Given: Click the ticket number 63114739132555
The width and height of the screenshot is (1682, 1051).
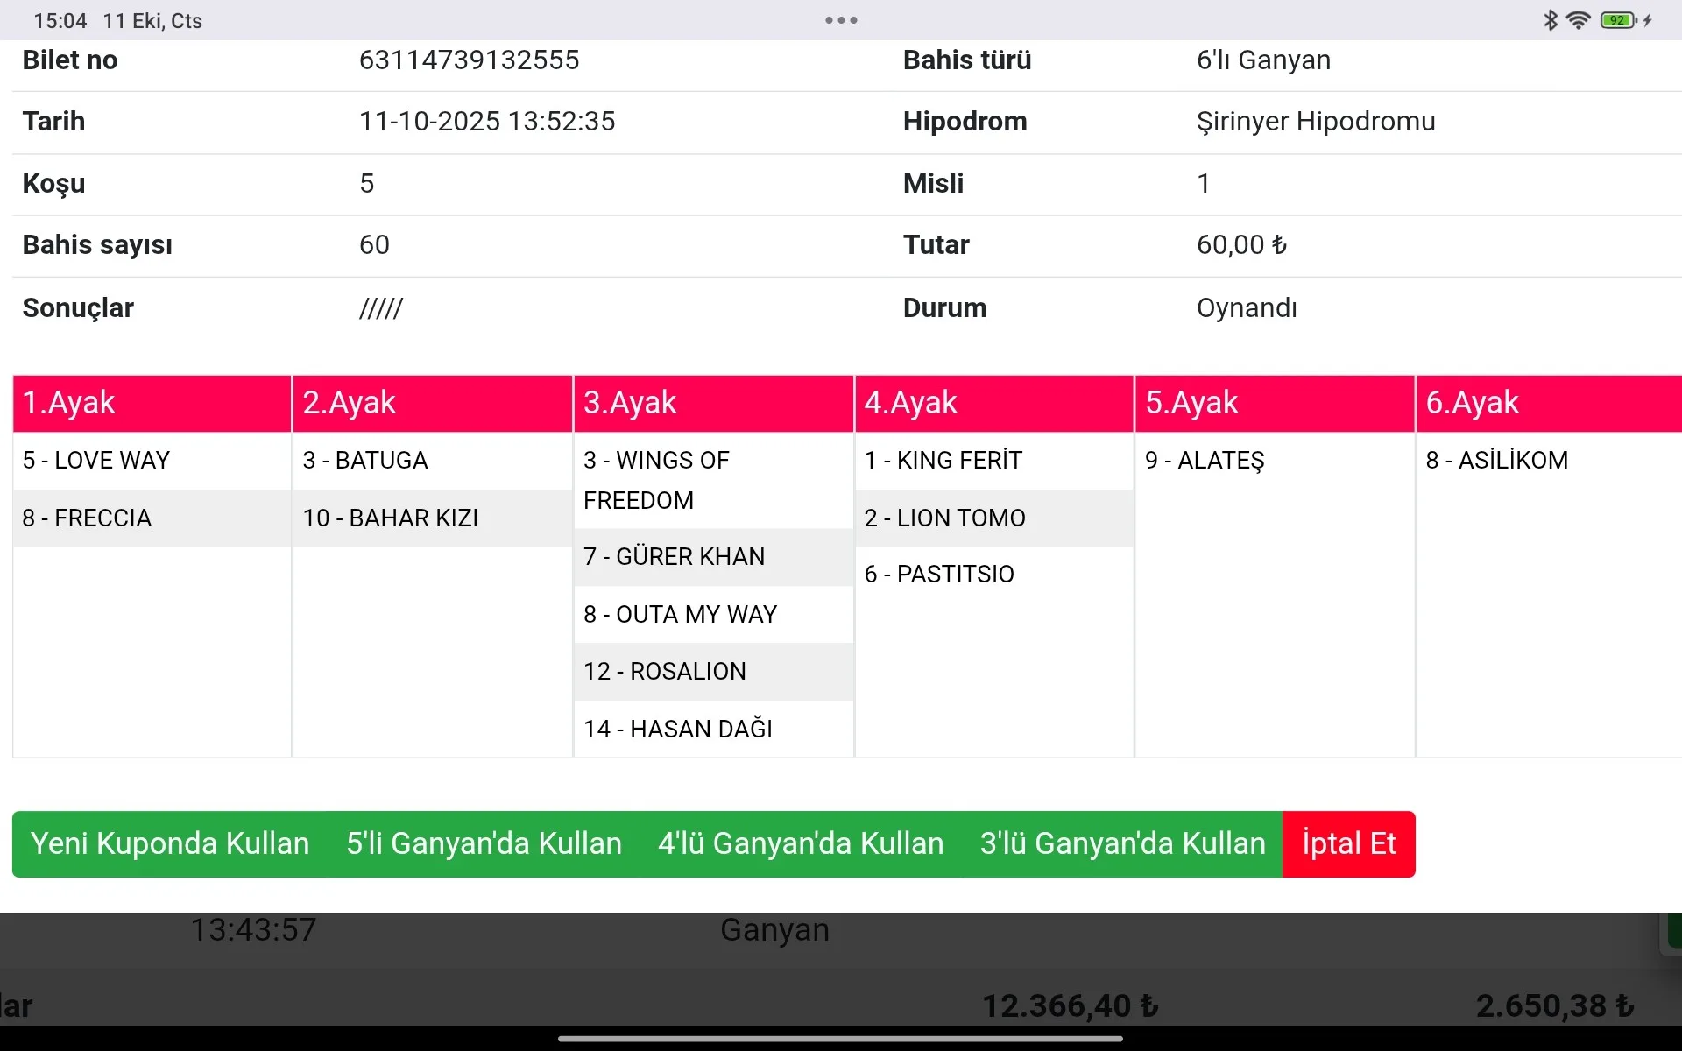Looking at the screenshot, I should click(x=469, y=60).
